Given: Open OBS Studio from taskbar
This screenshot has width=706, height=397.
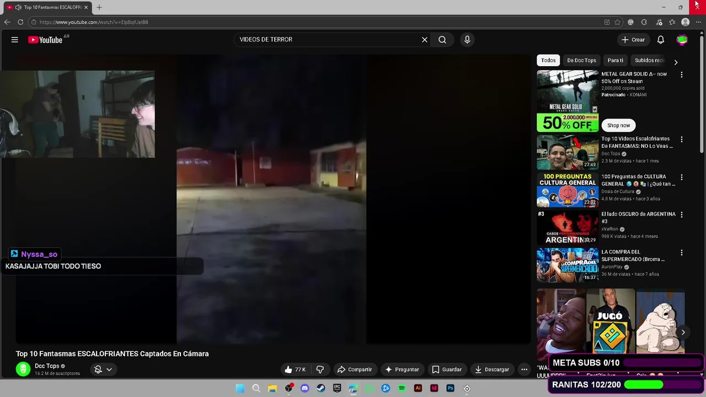Looking at the screenshot, I should [x=288, y=388].
